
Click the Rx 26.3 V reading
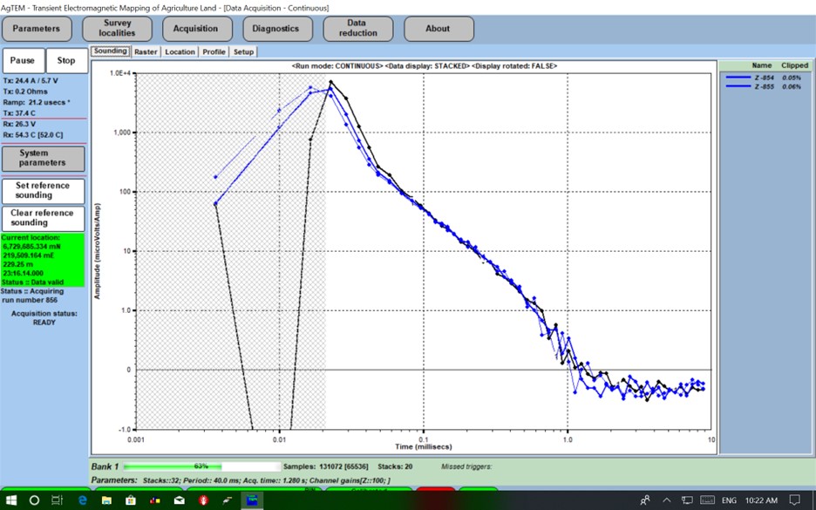[19, 125]
